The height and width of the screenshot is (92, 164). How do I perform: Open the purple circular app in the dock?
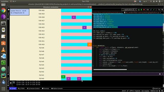pyautogui.click(x=3, y=17)
